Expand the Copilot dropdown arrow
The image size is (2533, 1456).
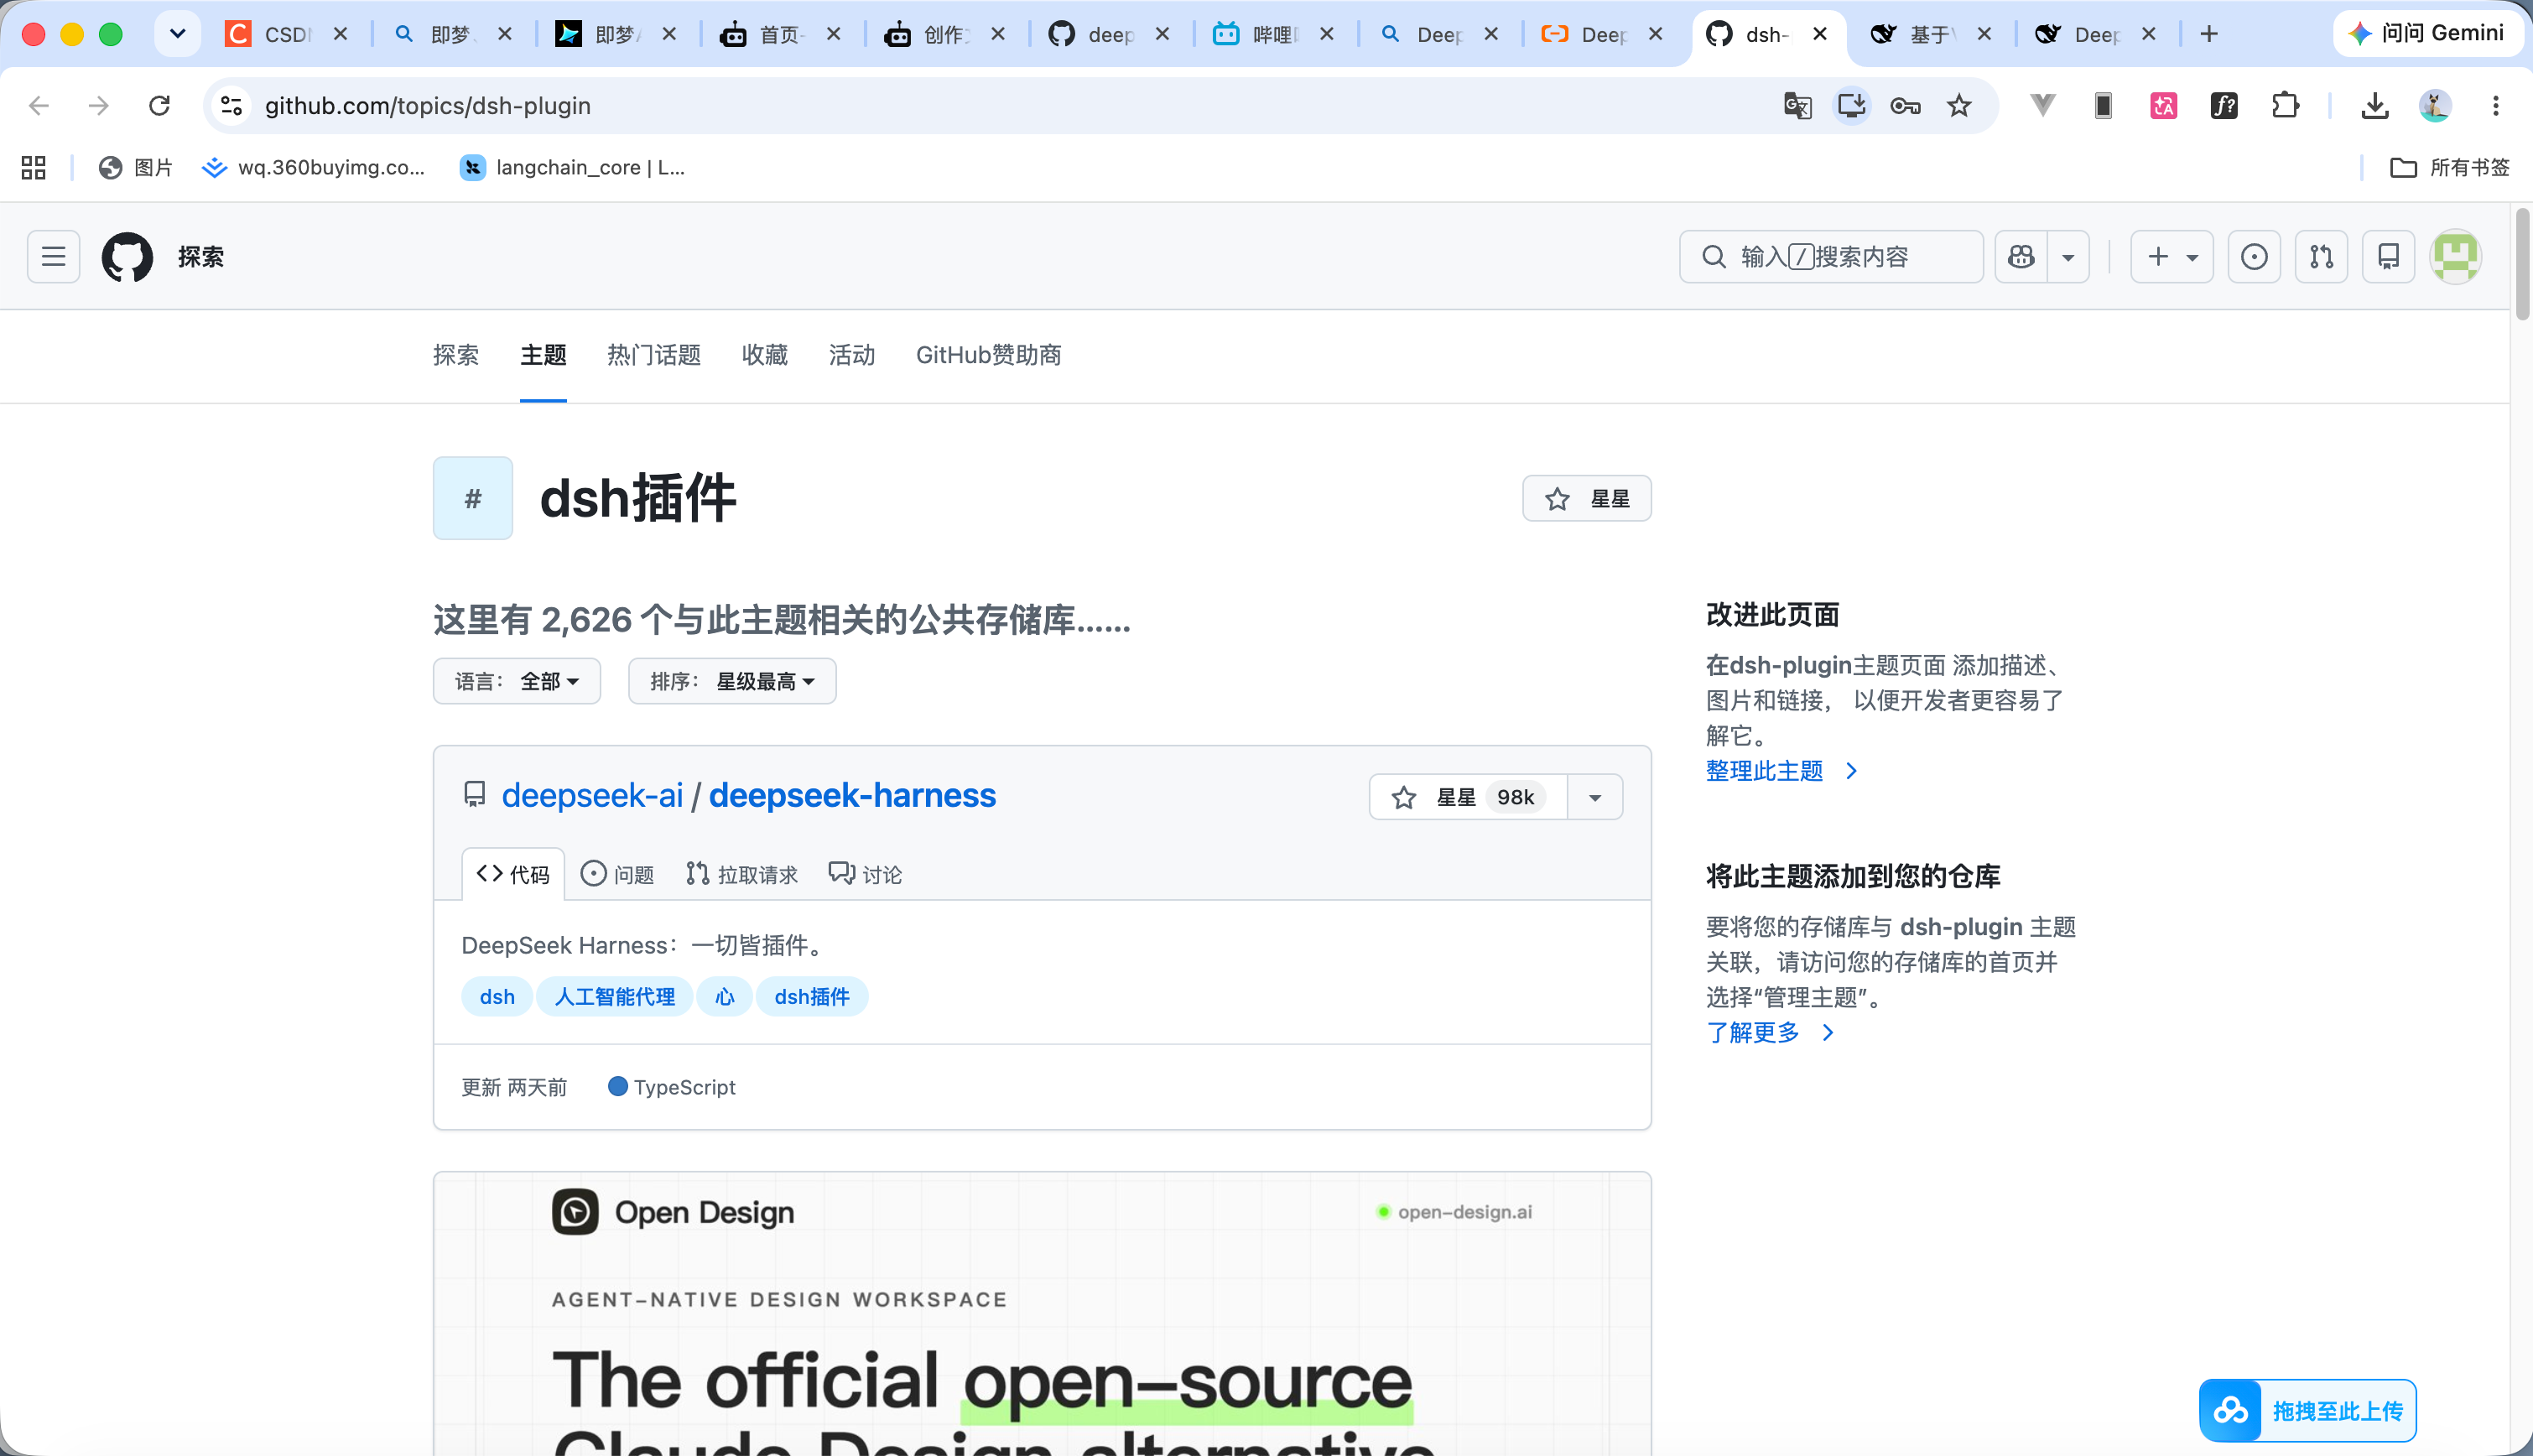point(2068,257)
